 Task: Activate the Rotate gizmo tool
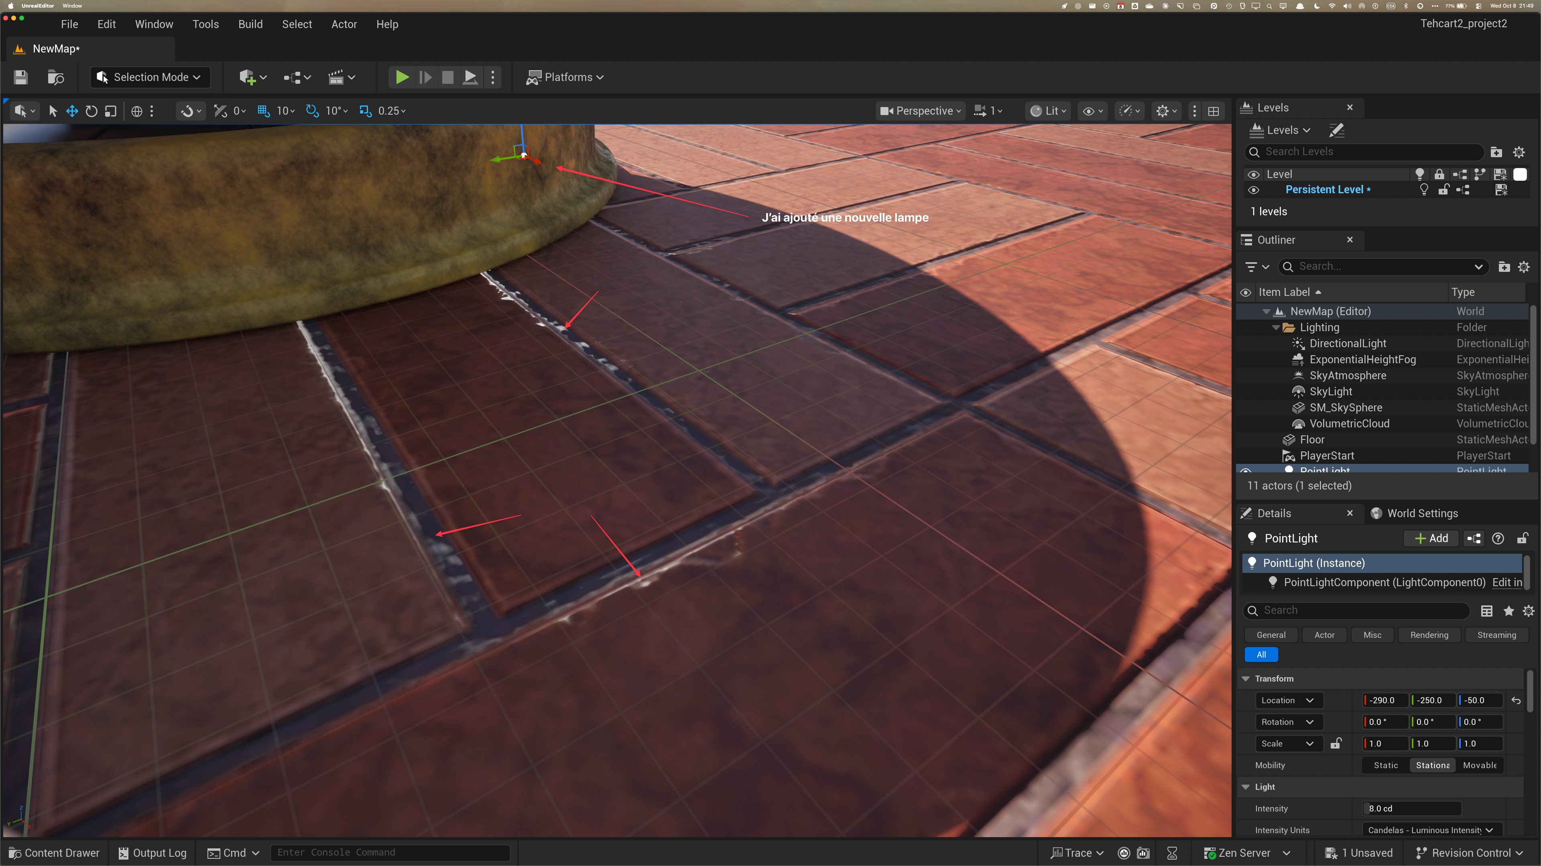pyautogui.click(x=91, y=111)
